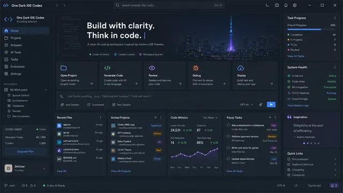Click the Generate Code brackets icon

point(107,68)
